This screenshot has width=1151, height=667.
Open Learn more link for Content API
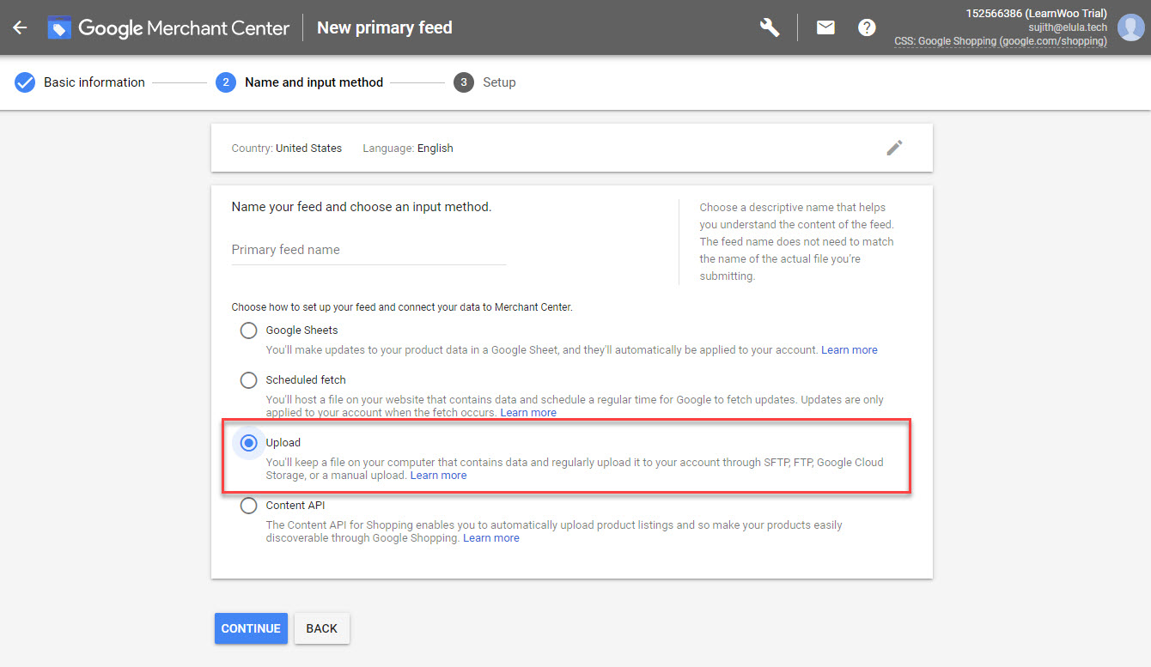coord(490,538)
